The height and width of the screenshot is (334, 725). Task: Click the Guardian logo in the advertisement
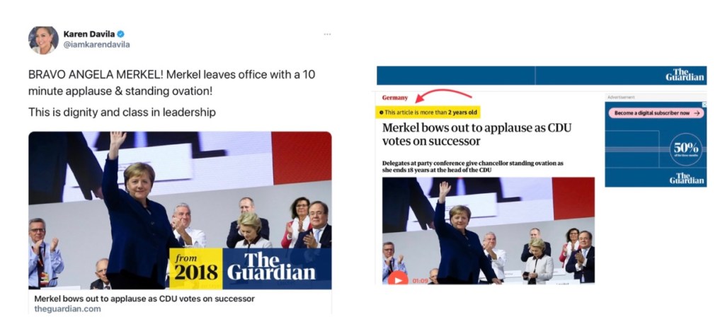687,178
